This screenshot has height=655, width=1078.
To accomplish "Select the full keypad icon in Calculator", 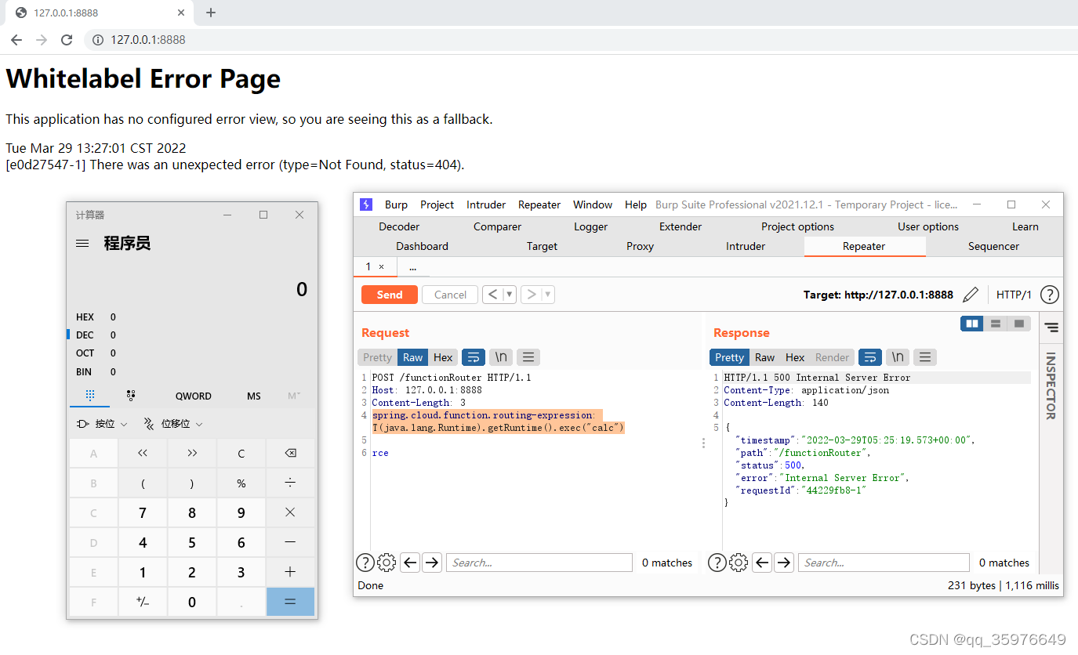I will (90, 396).
